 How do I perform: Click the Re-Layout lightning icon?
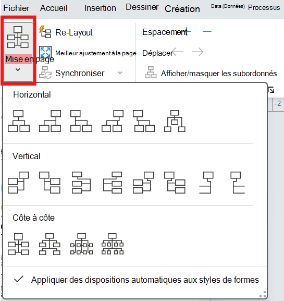tap(45, 32)
